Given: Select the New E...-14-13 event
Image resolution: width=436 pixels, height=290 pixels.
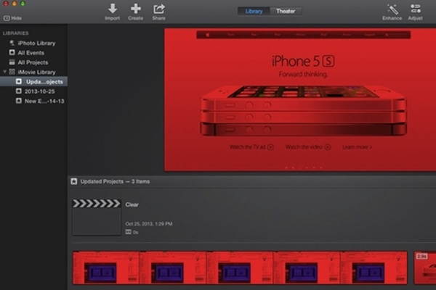Looking at the screenshot, I should pyautogui.click(x=33, y=101).
